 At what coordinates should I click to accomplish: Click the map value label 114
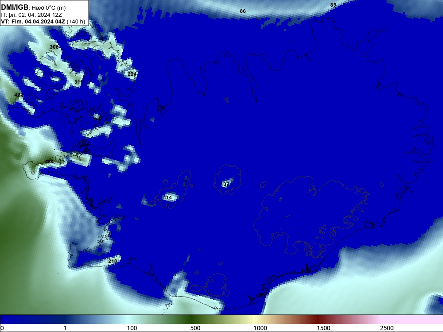(x=168, y=197)
